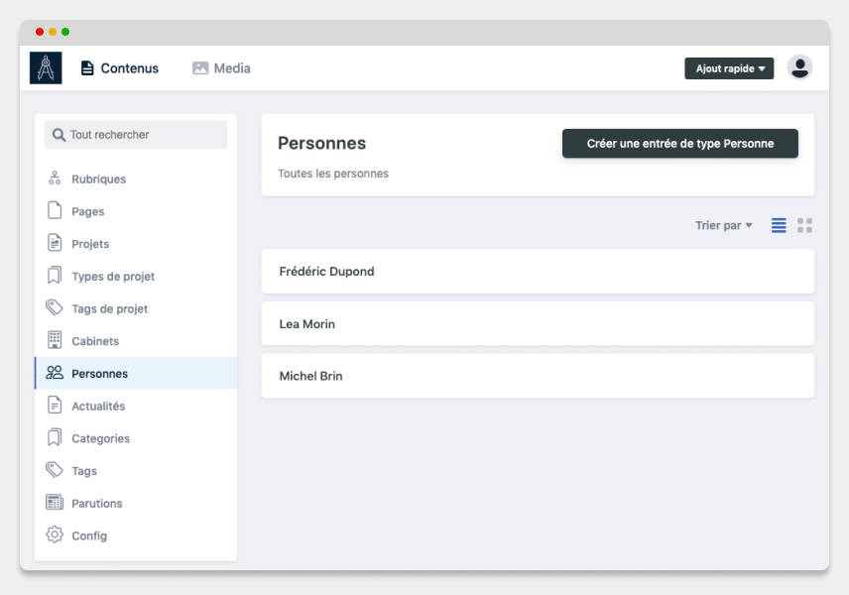Go to Actualités in sidebar
This screenshot has width=849, height=595.
136,406
